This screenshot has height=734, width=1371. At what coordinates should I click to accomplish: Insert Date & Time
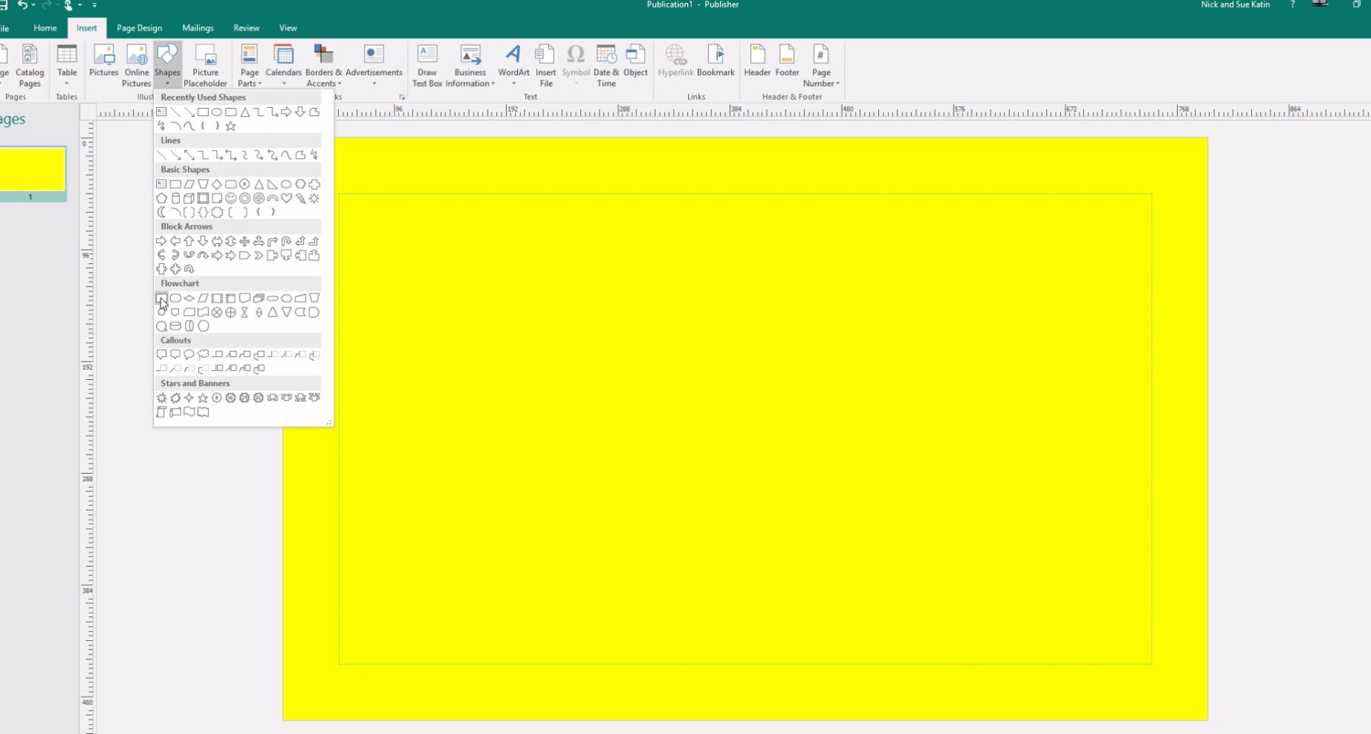[606, 65]
